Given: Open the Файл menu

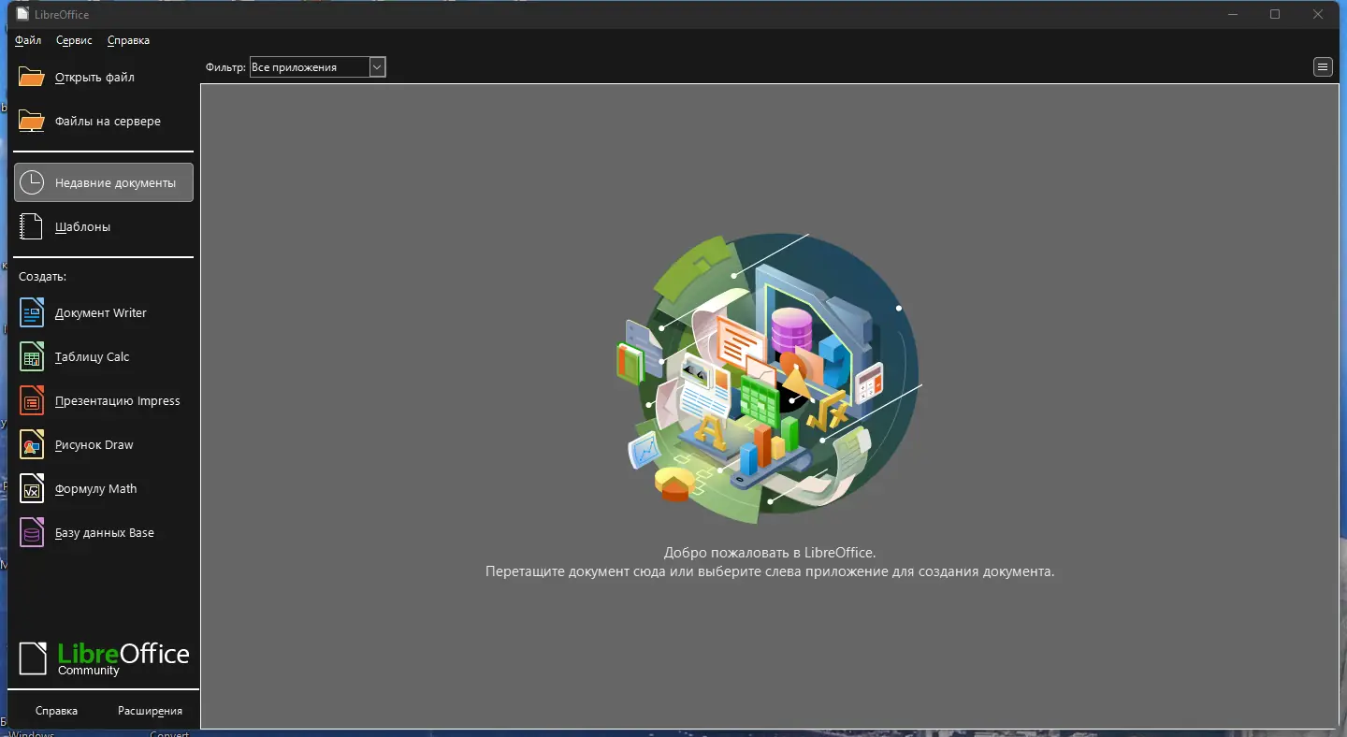Looking at the screenshot, I should [28, 40].
